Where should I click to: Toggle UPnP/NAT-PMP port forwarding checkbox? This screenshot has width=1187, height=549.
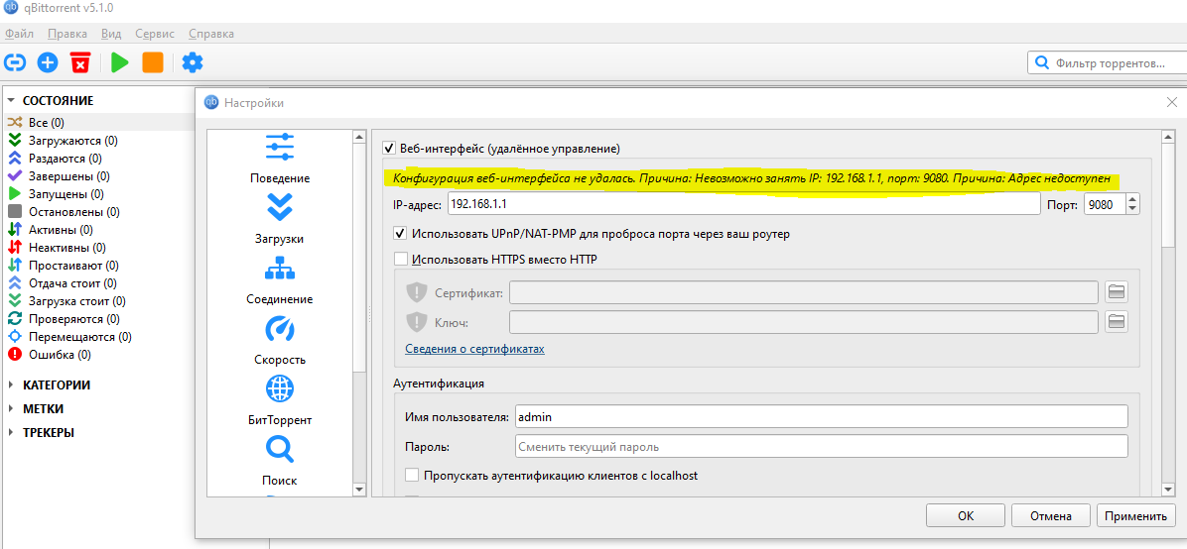tap(401, 234)
